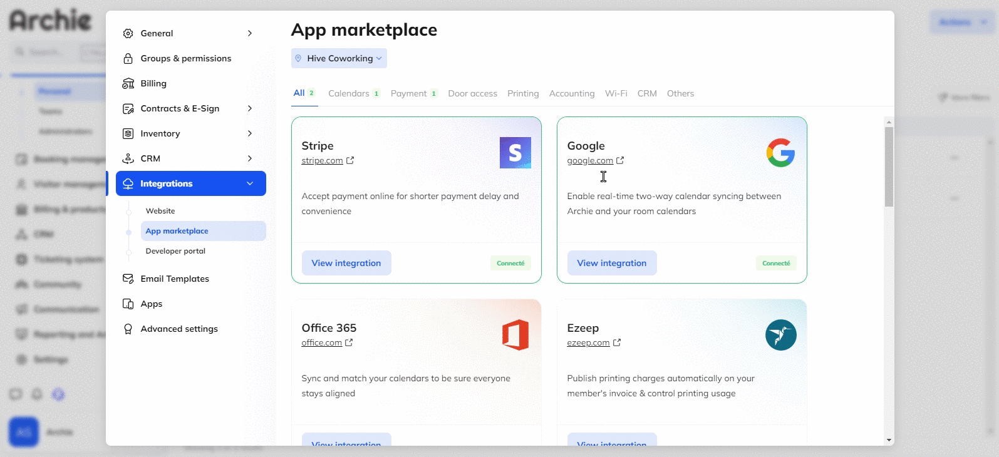Select the All integrations tab
This screenshot has height=457, width=999.
(x=304, y=93)
